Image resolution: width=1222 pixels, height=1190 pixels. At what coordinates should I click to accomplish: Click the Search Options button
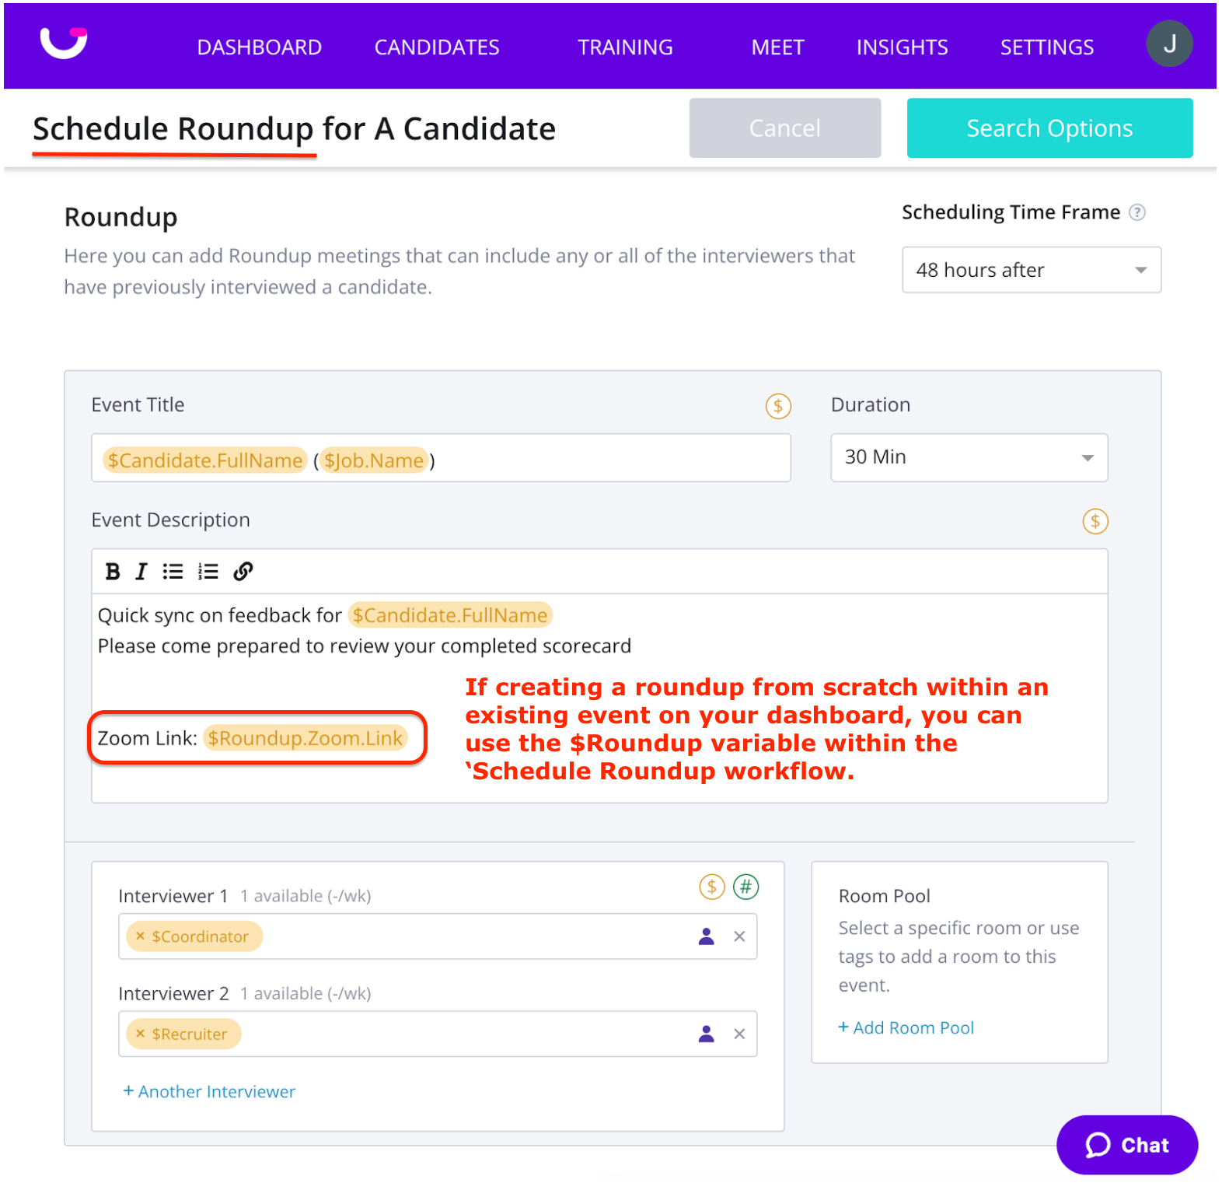(x=1049, y=128)
